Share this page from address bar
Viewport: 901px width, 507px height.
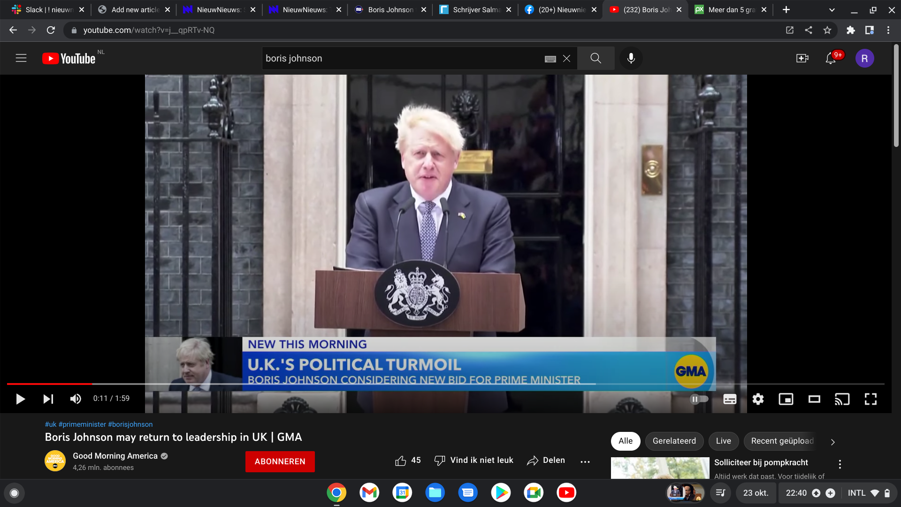coord(809,30)
